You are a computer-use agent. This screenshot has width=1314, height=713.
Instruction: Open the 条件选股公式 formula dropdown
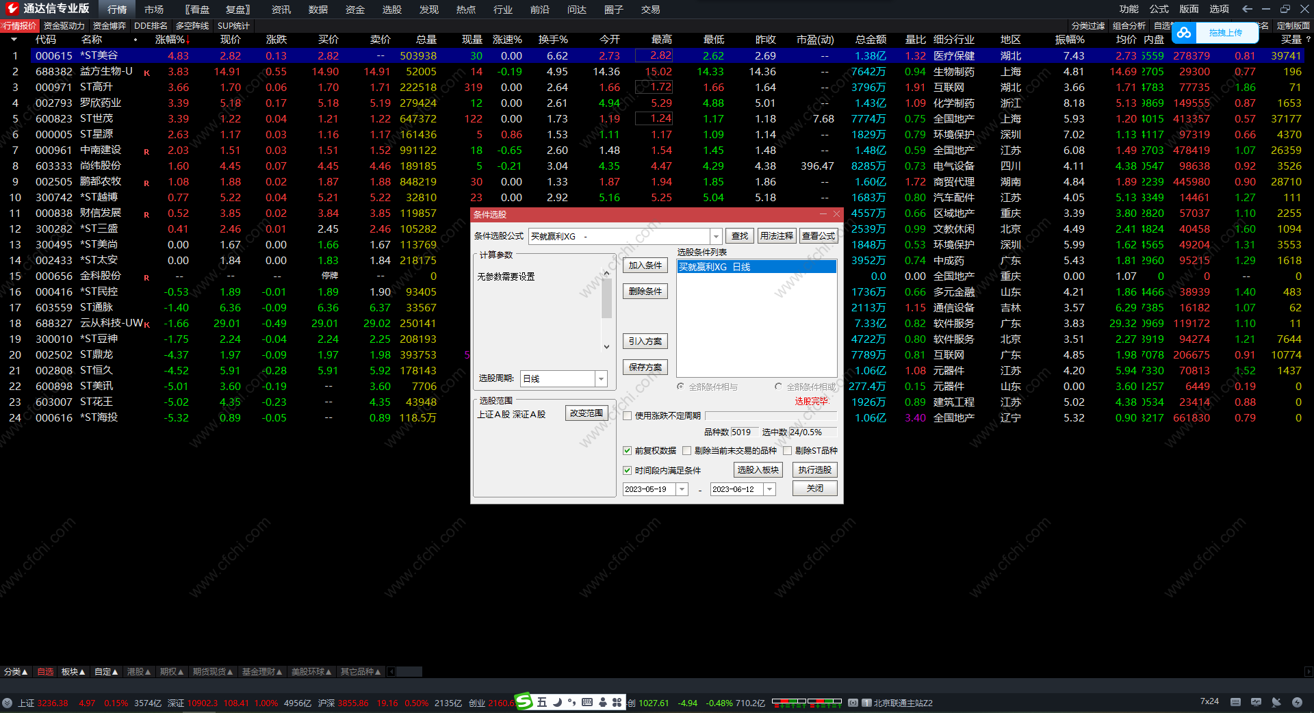(x=716, y=237)
